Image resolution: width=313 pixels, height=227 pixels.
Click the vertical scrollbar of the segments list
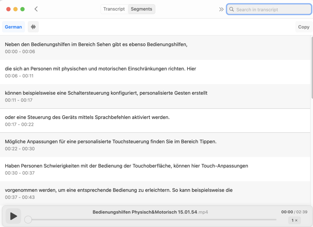(x=312, y=68)
